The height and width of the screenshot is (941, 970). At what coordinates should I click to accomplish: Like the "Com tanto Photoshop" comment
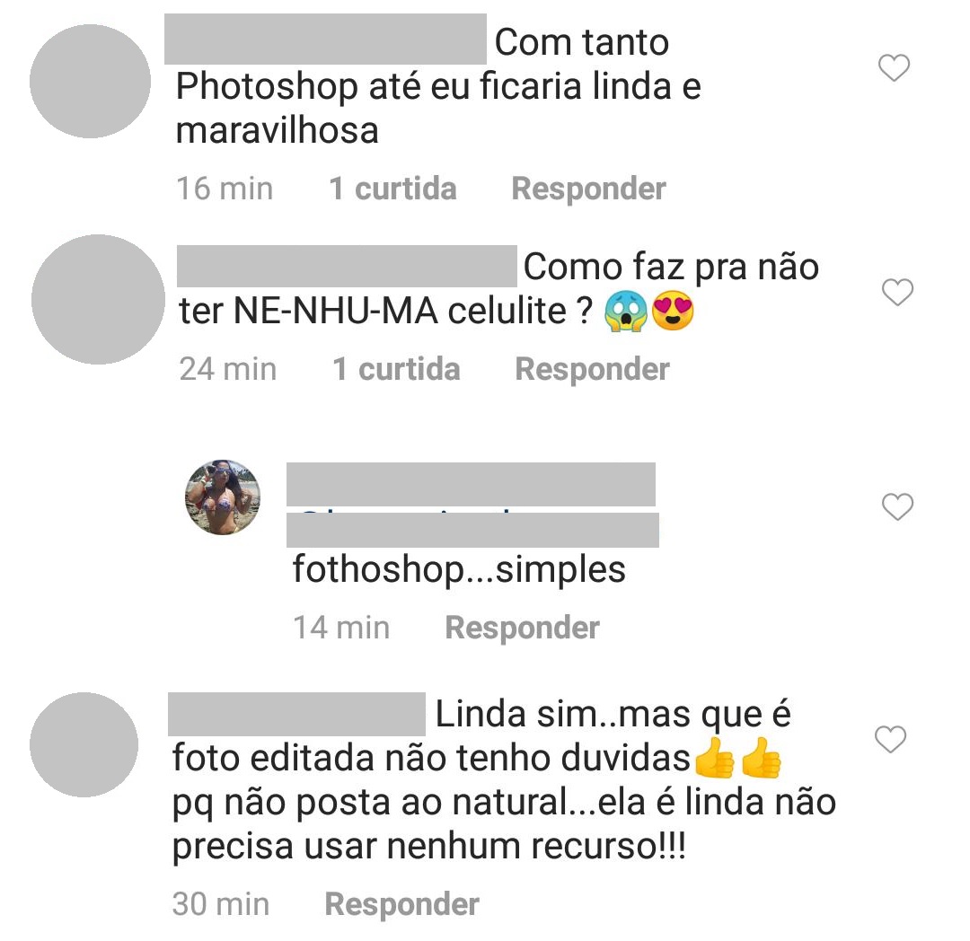(x=894, y=67)
